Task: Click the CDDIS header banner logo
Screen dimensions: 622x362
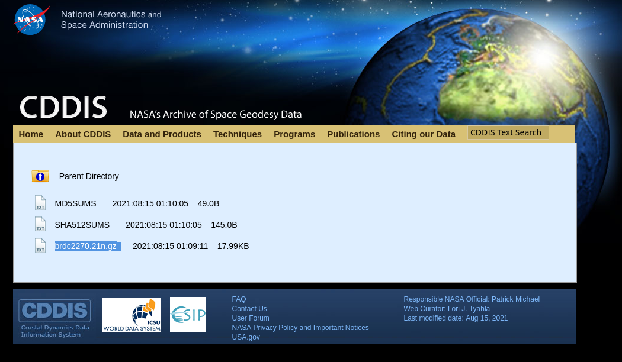Action: [x=63, y=106]
